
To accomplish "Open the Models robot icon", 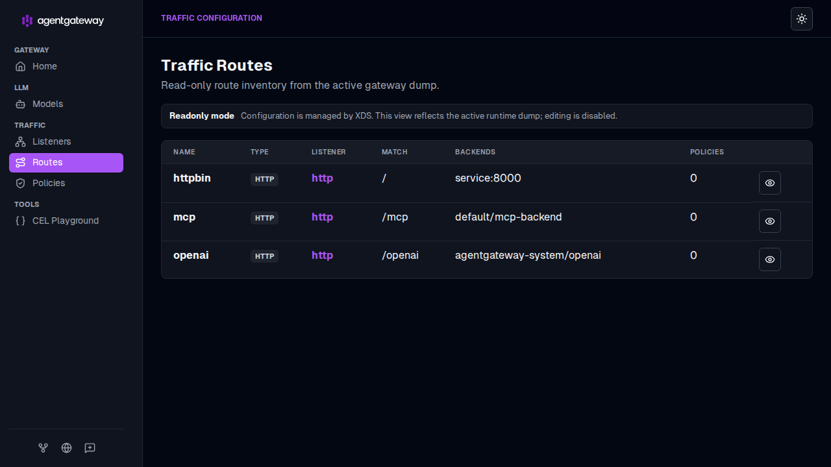I will pyautogui.click(x=21, y=104).
